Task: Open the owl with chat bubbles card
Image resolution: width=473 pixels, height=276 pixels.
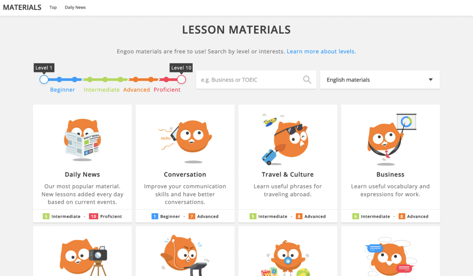Action: pyautogui.click(x=390, y=251)
